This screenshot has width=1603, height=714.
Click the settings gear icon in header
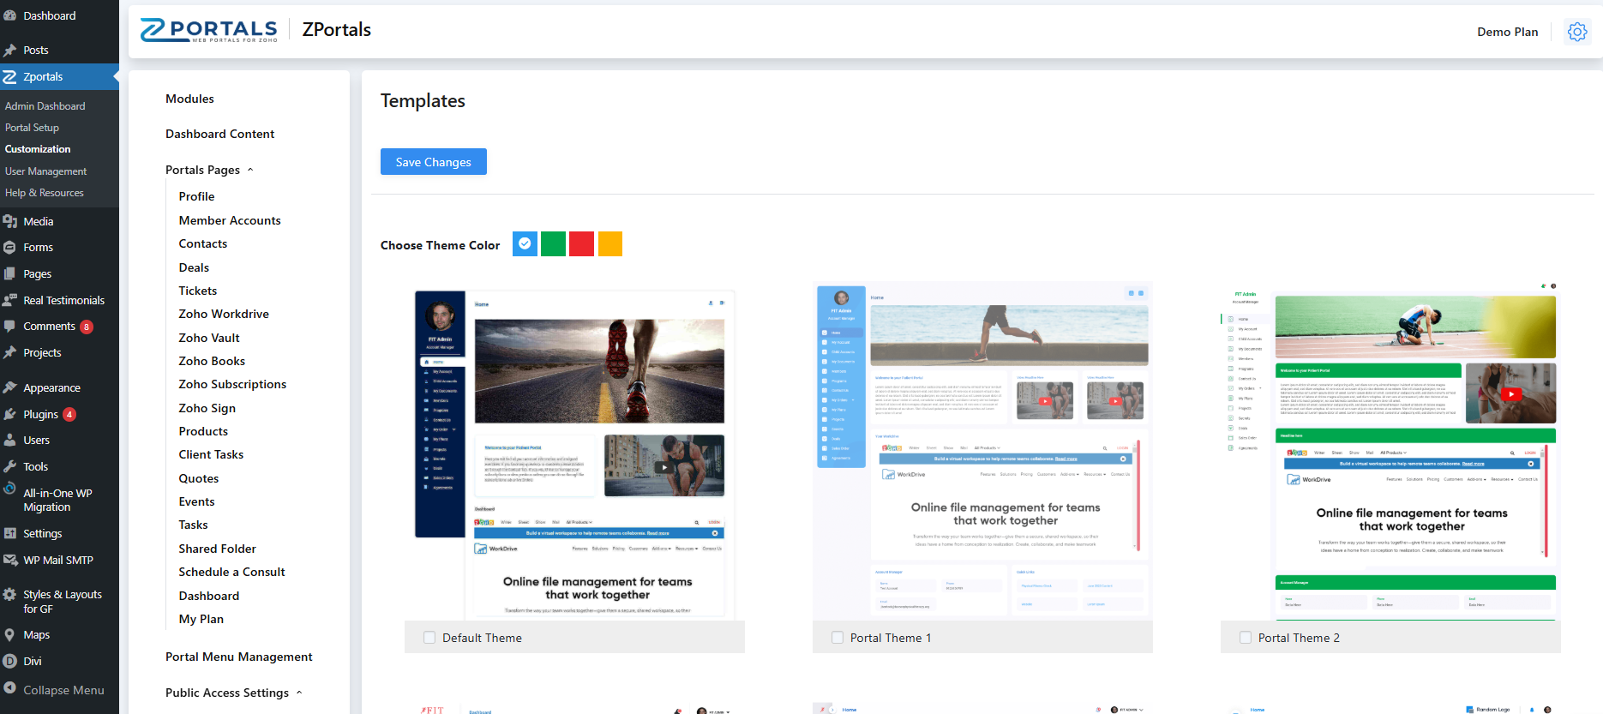pos(1576,32)
